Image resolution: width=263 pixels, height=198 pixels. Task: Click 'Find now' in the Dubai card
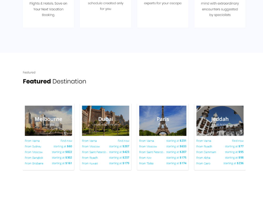tap(123, 141)
